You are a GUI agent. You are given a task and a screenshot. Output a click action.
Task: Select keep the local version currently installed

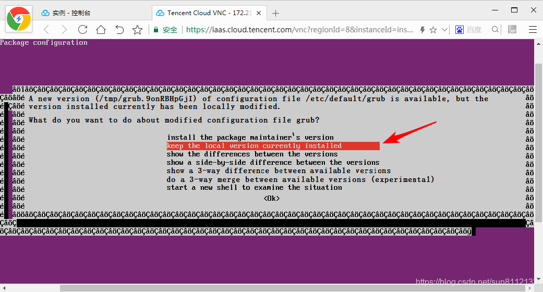(x=273, y=146)
